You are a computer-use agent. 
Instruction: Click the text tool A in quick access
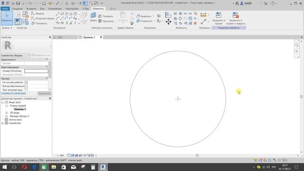[x=66, y=3]
